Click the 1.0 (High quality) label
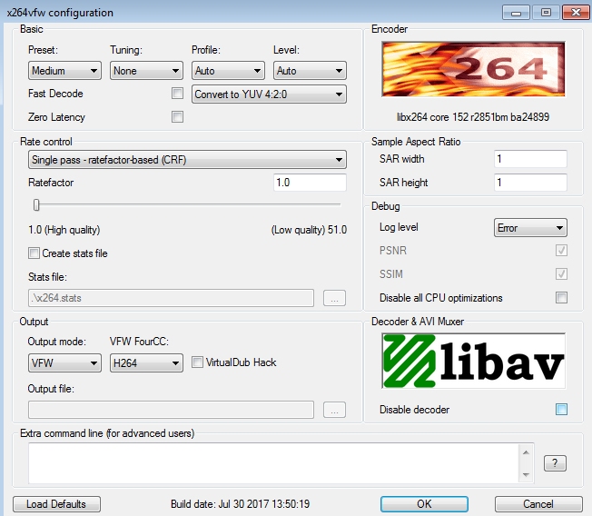The width and height of the screenshot is (592, 516). click(x=64, y=230)
